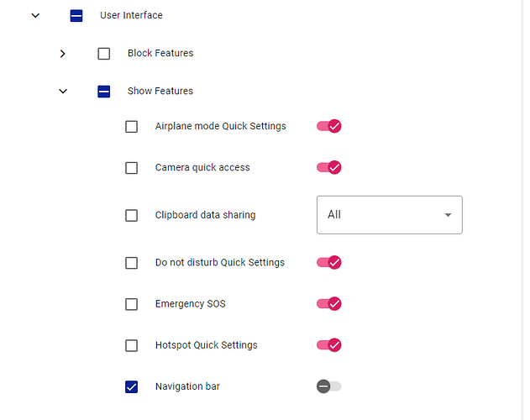This screenshot has height=420, width=530.
Task: Disable the Camera quick access toggle
Action: pyautogui.click(x=329, y=167)
